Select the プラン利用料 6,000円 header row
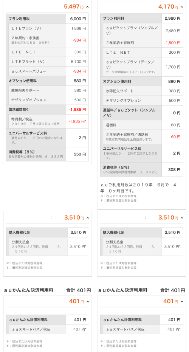Image resolution: width=189 pixels, height=352 pixels. point(47,19)
